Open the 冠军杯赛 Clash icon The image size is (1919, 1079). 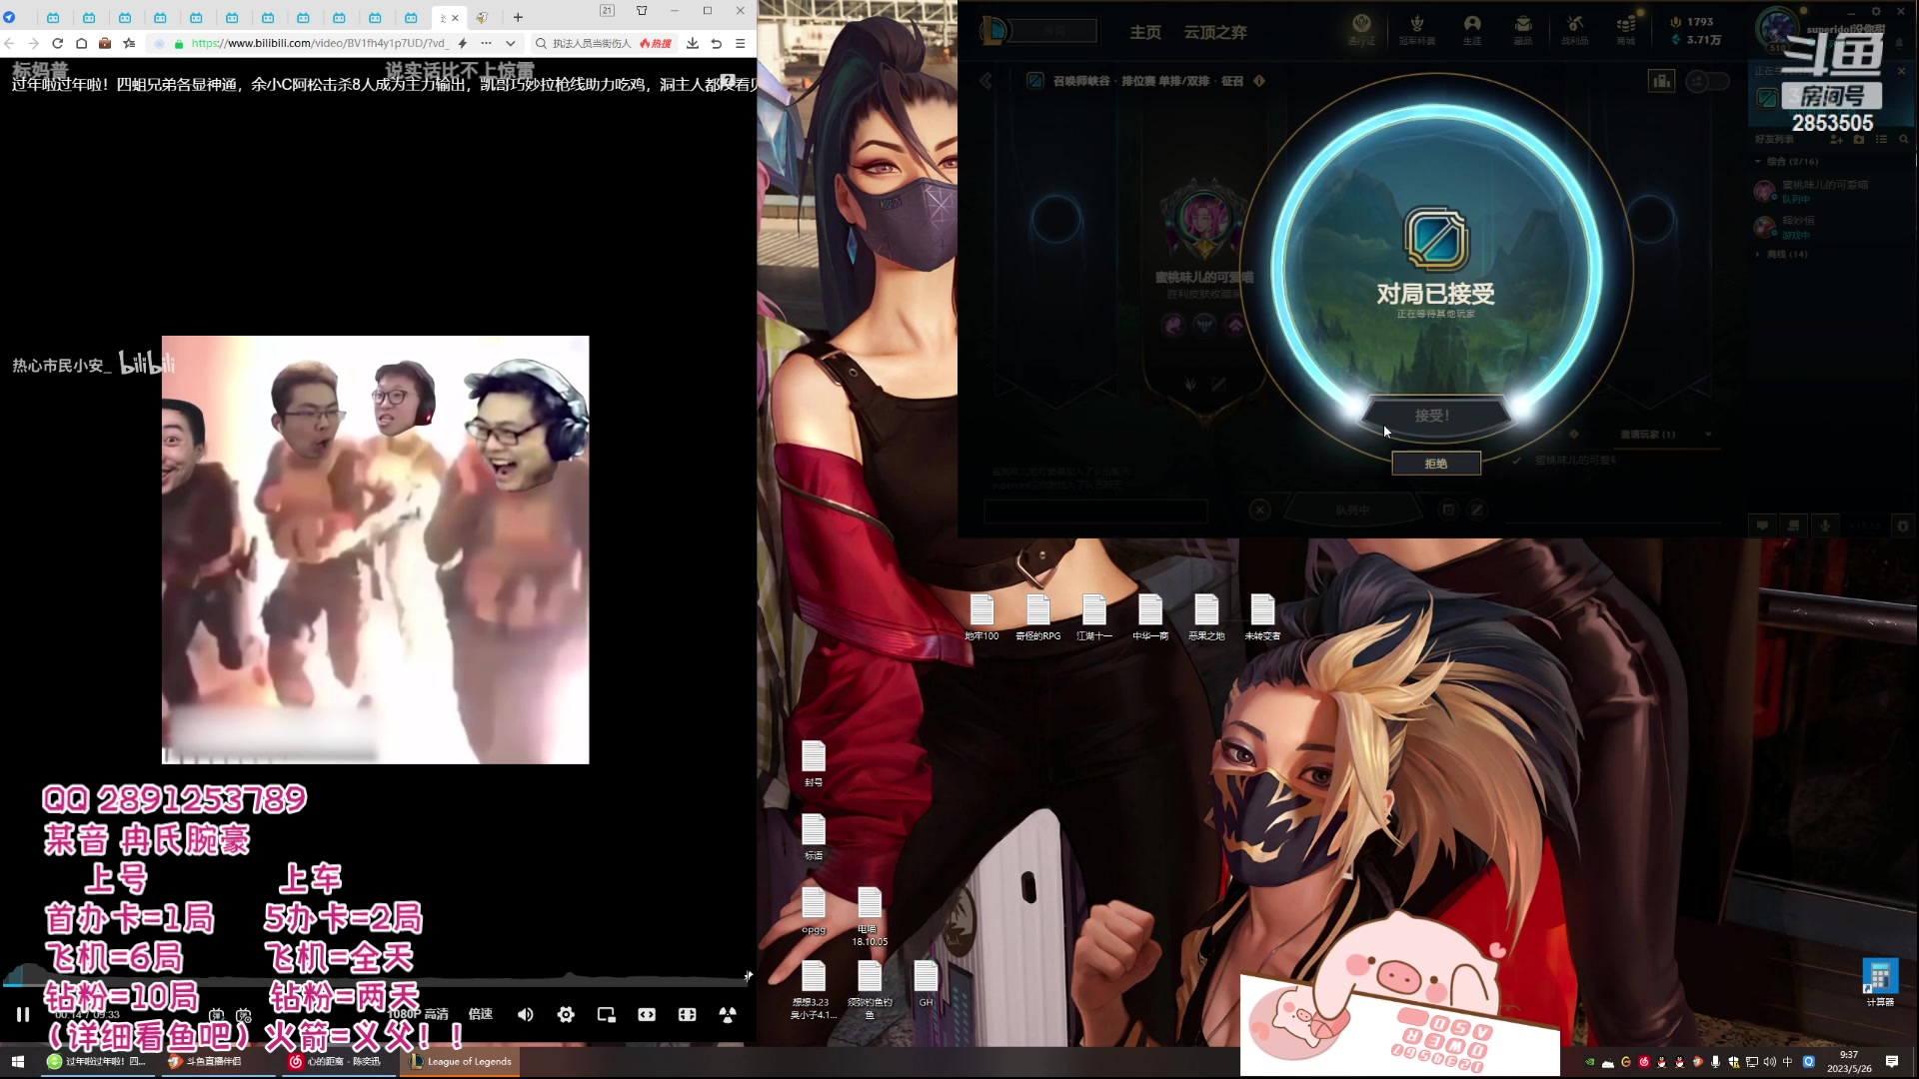1417,29
